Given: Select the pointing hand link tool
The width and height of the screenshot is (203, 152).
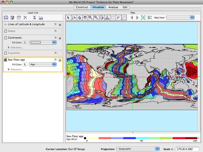Looking at the screenshot, I should click(x=79, y=18).
